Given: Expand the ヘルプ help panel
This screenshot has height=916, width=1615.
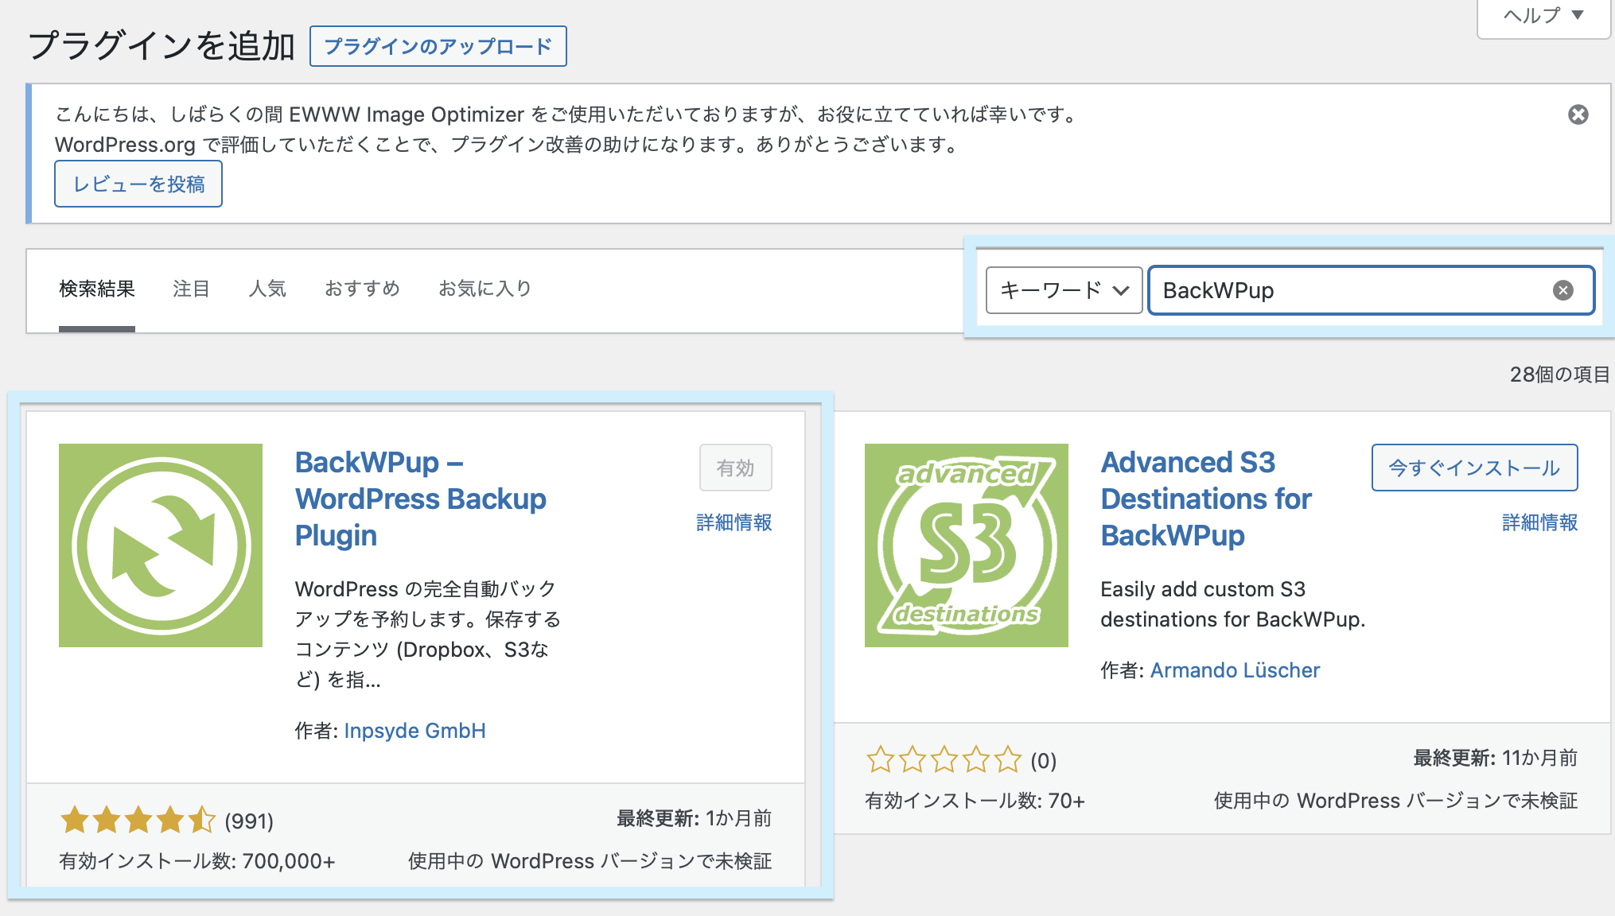Looking at the screenshot, I should (1543, 15).
